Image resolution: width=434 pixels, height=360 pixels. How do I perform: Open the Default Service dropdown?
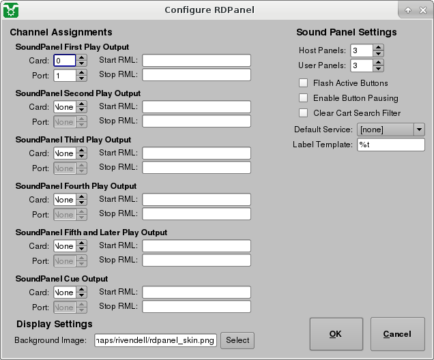(390, 130)
